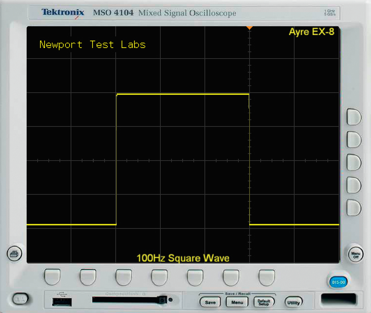Click the USB port below the symbol

pos(62,302)
